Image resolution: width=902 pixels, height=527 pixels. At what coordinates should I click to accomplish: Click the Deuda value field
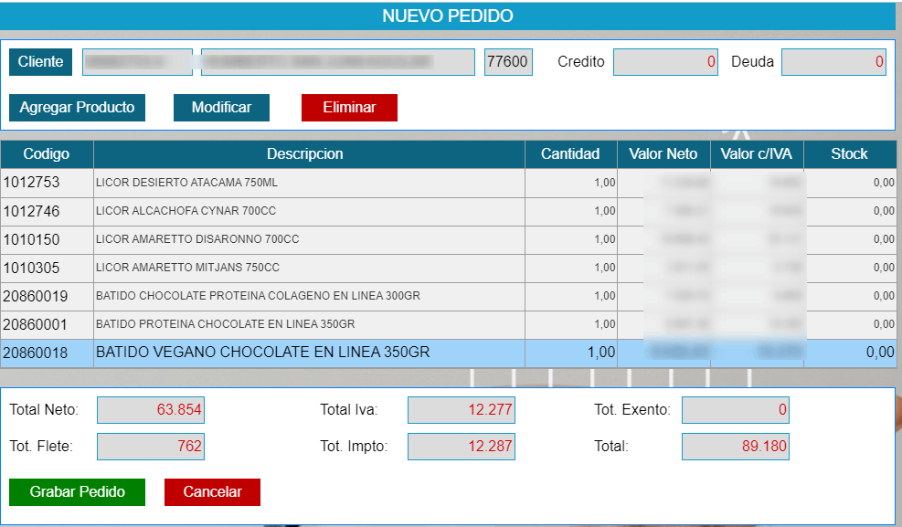coord(833,62)
